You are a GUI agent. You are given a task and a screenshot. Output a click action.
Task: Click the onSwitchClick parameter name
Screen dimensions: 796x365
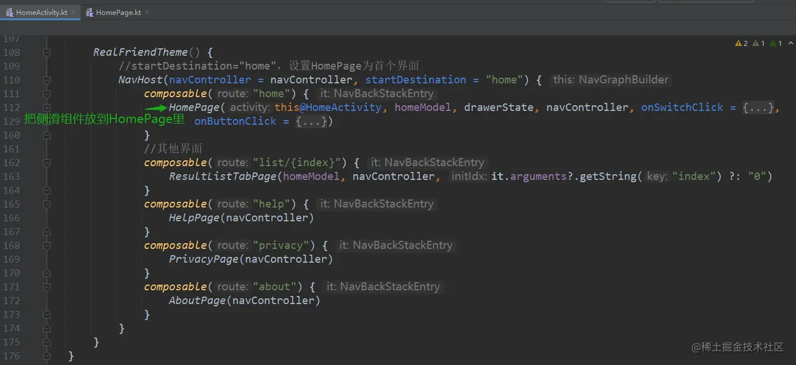click(x=682, y=107)
